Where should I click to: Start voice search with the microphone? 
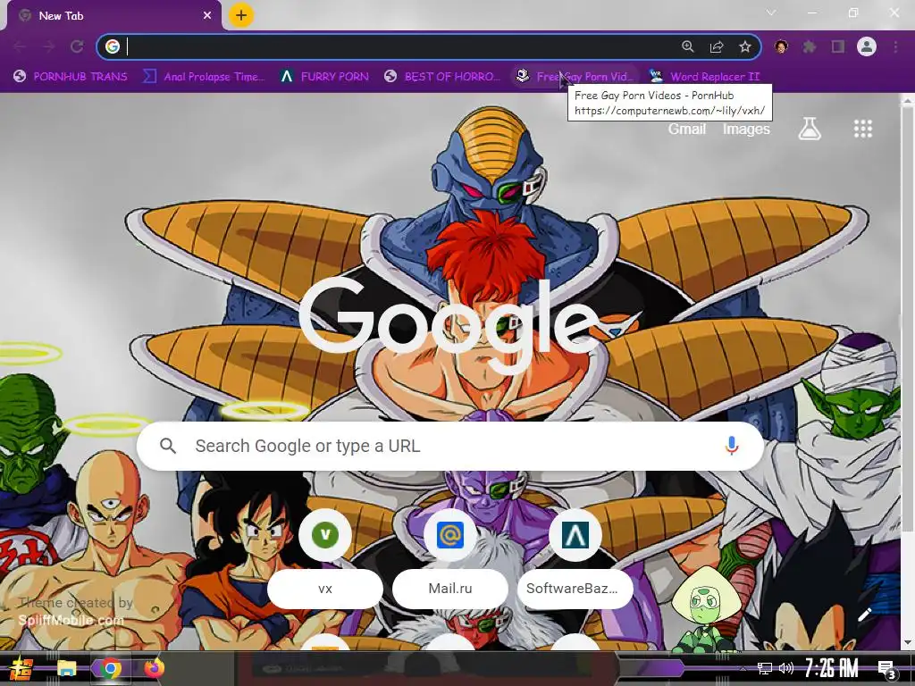[732, 447]
